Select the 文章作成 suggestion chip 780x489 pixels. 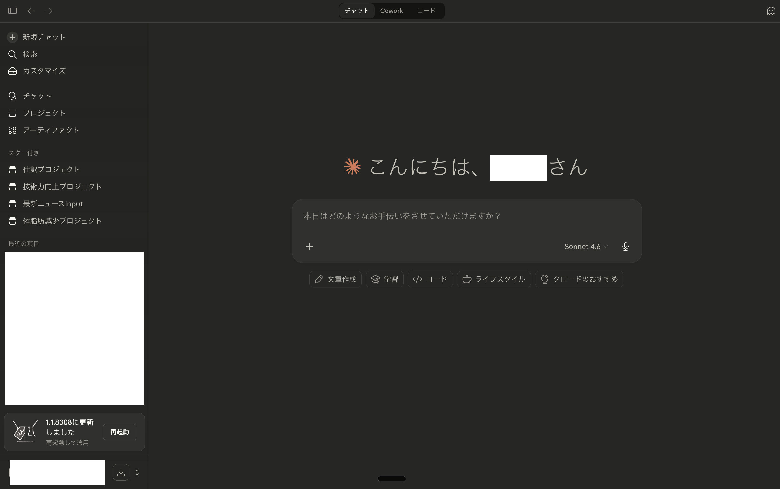[x=335, y=279]
